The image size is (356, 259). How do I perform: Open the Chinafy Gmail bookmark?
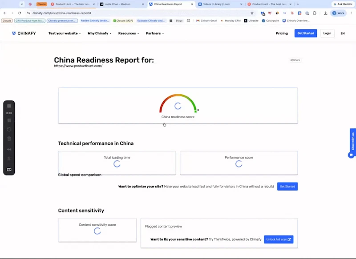coord(206,20)
